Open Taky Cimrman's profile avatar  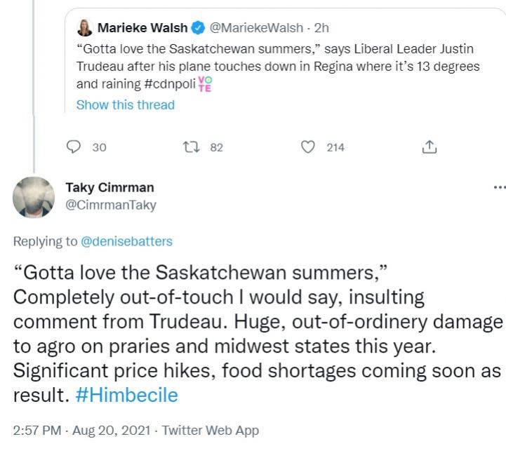[34, 197]
